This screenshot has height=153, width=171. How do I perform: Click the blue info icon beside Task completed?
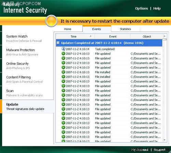click(63, 49)
